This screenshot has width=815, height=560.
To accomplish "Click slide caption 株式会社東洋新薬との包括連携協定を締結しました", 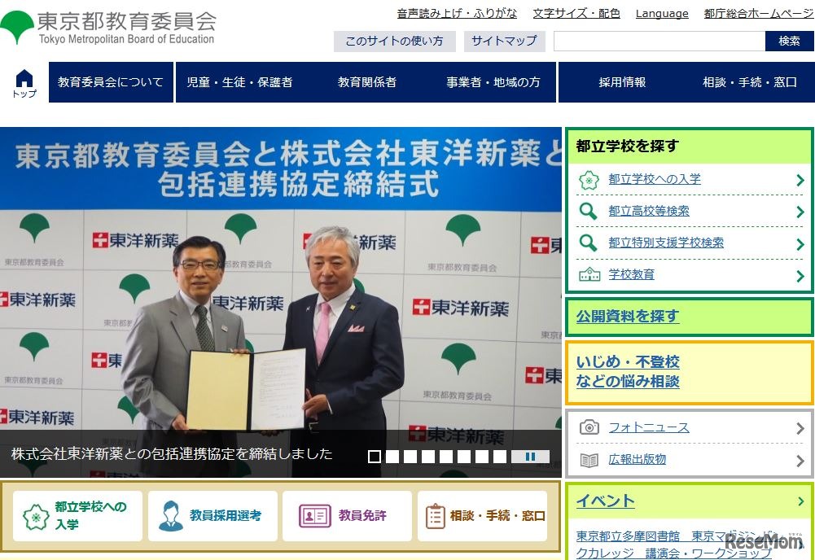I will 172,454.
